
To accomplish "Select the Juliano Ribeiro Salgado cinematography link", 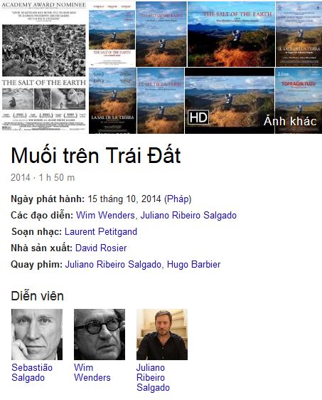I will click(x=113, y=264).
